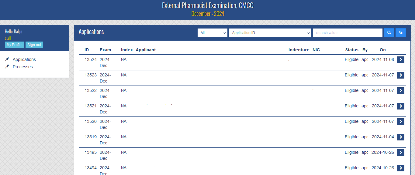Open Applications in the sidebar menu

[x=24, y=59]
